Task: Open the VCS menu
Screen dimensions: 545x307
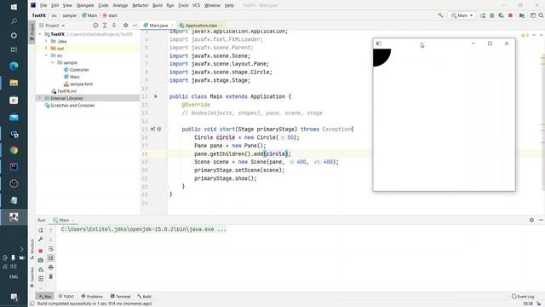Action: 196,5
